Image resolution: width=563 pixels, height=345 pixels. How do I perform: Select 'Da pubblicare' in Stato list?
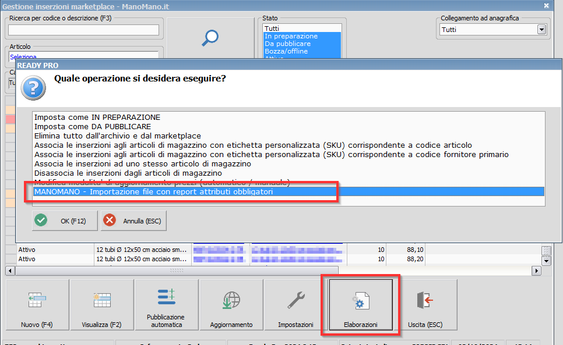click(302, 44)
